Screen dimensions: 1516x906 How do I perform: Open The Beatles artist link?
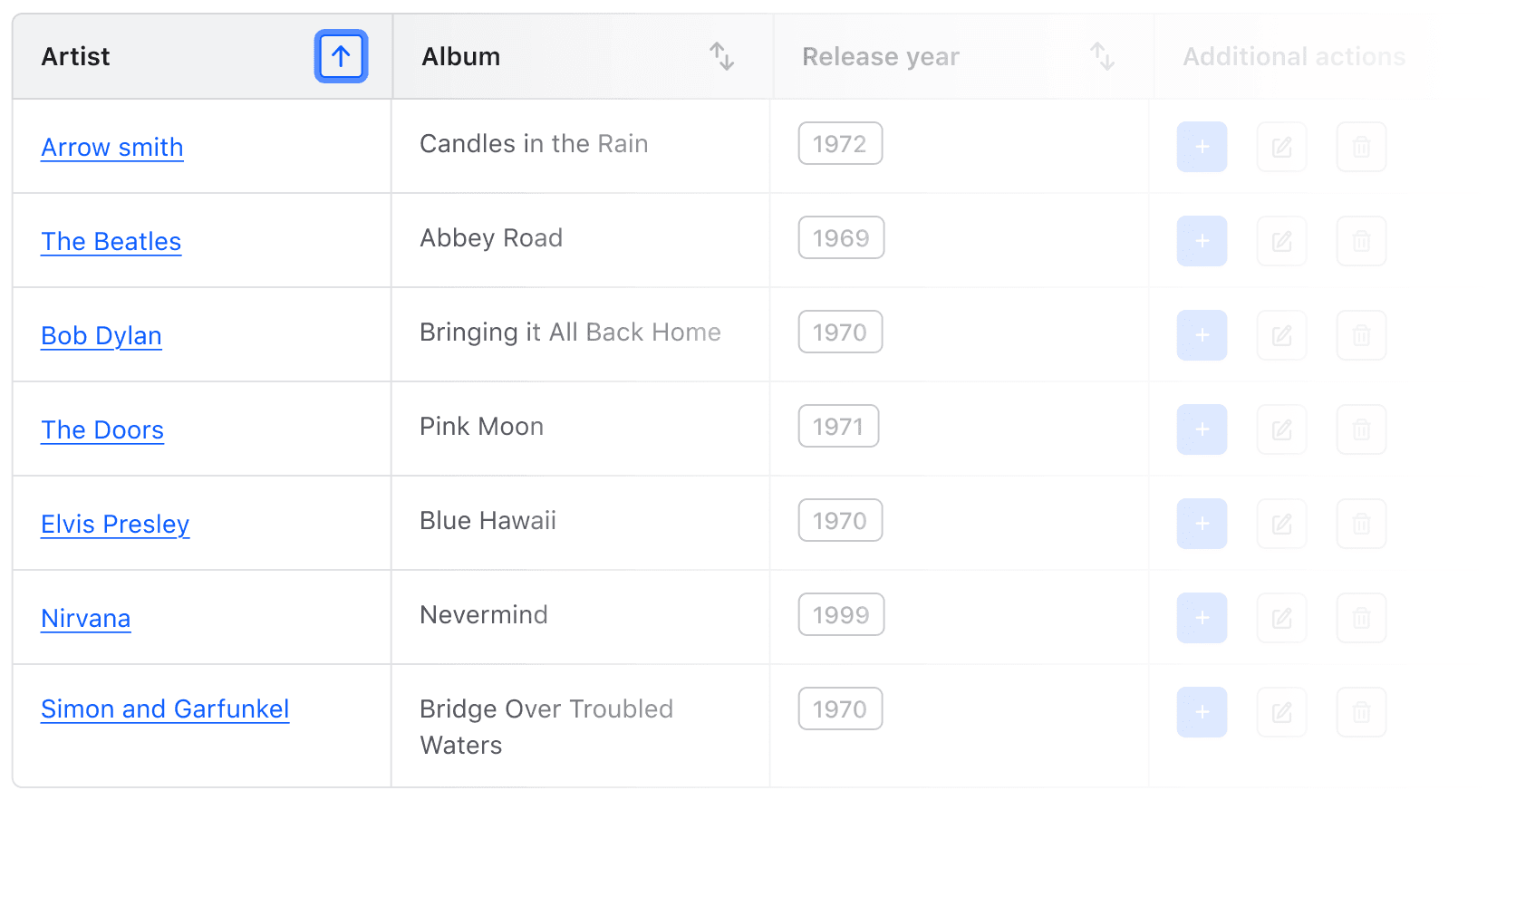tap(111, 241)
